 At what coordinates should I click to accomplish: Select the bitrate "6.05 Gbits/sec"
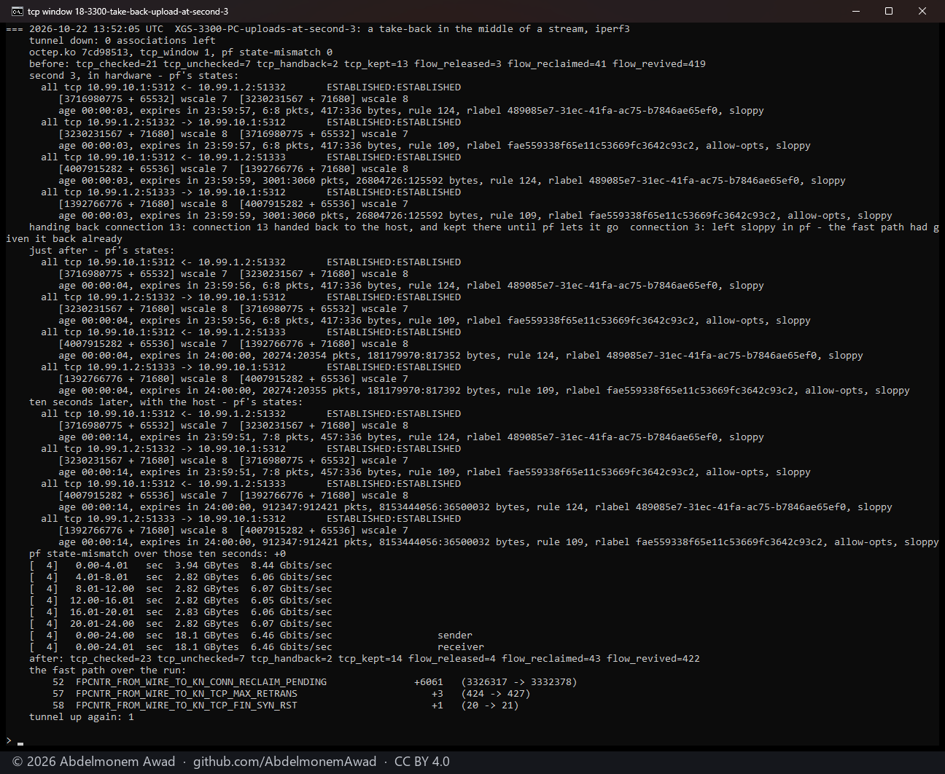[292, 601]
